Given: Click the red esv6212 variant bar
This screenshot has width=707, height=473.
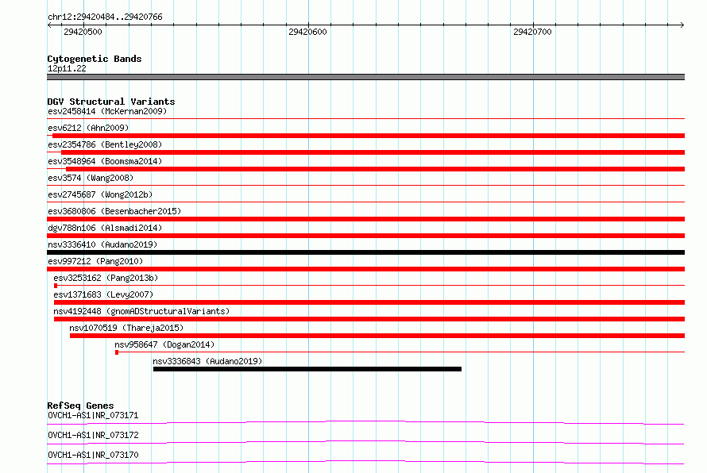Looking at the screenshot, I should [369, 136].
